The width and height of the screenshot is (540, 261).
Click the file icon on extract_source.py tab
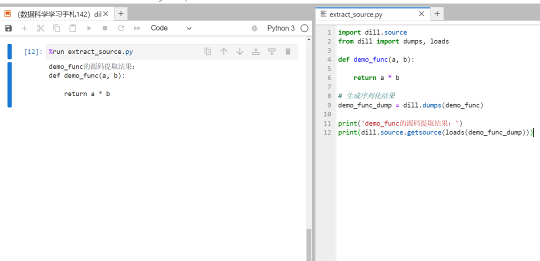pyautogui.click(x=323, y=14)
